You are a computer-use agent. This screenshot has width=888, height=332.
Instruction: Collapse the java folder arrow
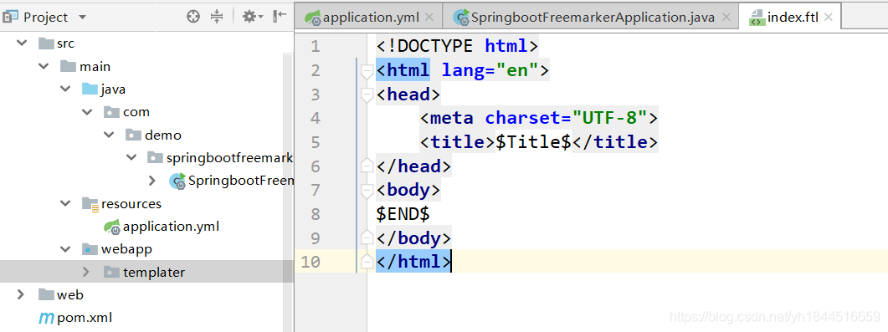click(65, 89)
